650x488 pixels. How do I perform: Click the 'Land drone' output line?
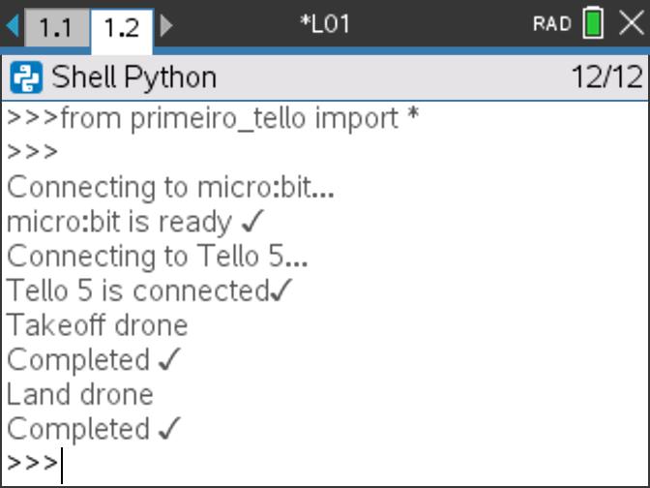(80, 394)
